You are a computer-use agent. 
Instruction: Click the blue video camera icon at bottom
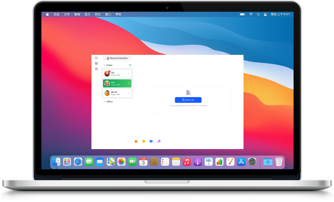point(151,141)
